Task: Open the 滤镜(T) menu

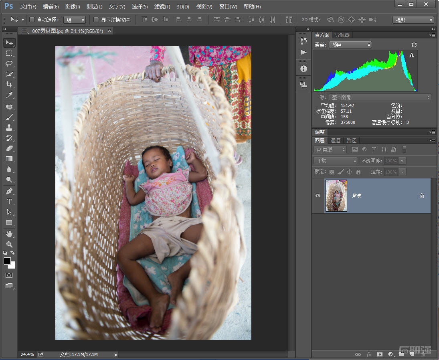Action: [x=162, y=7]
